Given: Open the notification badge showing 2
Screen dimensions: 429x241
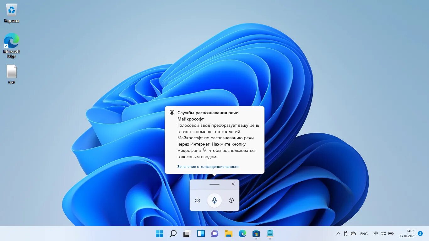Looking at the screenshot, I should pos(420,233).
